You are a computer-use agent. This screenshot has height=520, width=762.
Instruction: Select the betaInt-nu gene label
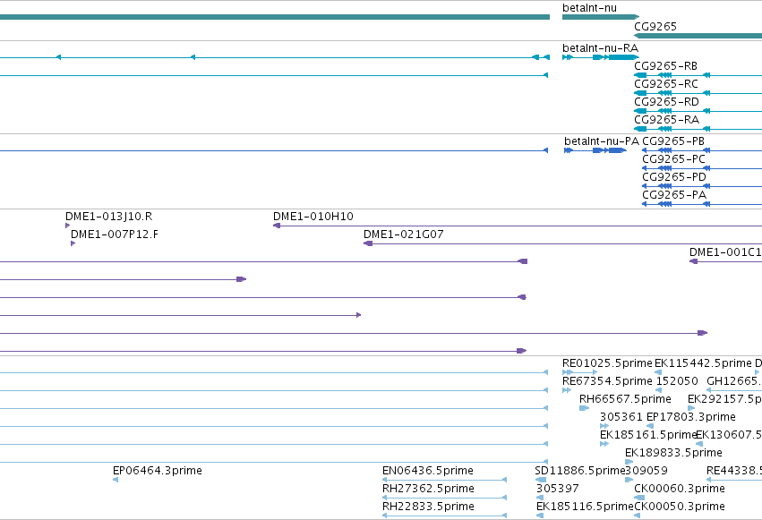point(589,8)
